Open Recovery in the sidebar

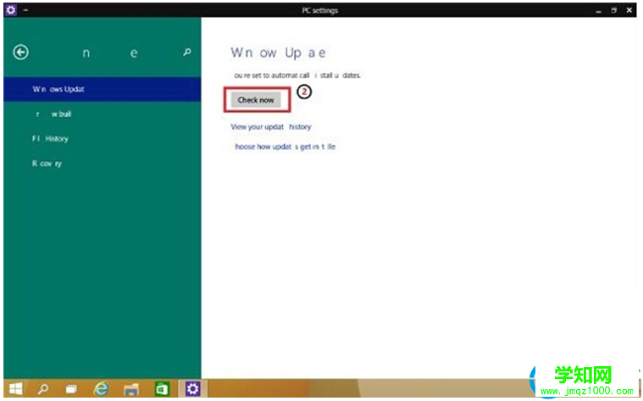[103, 164]
